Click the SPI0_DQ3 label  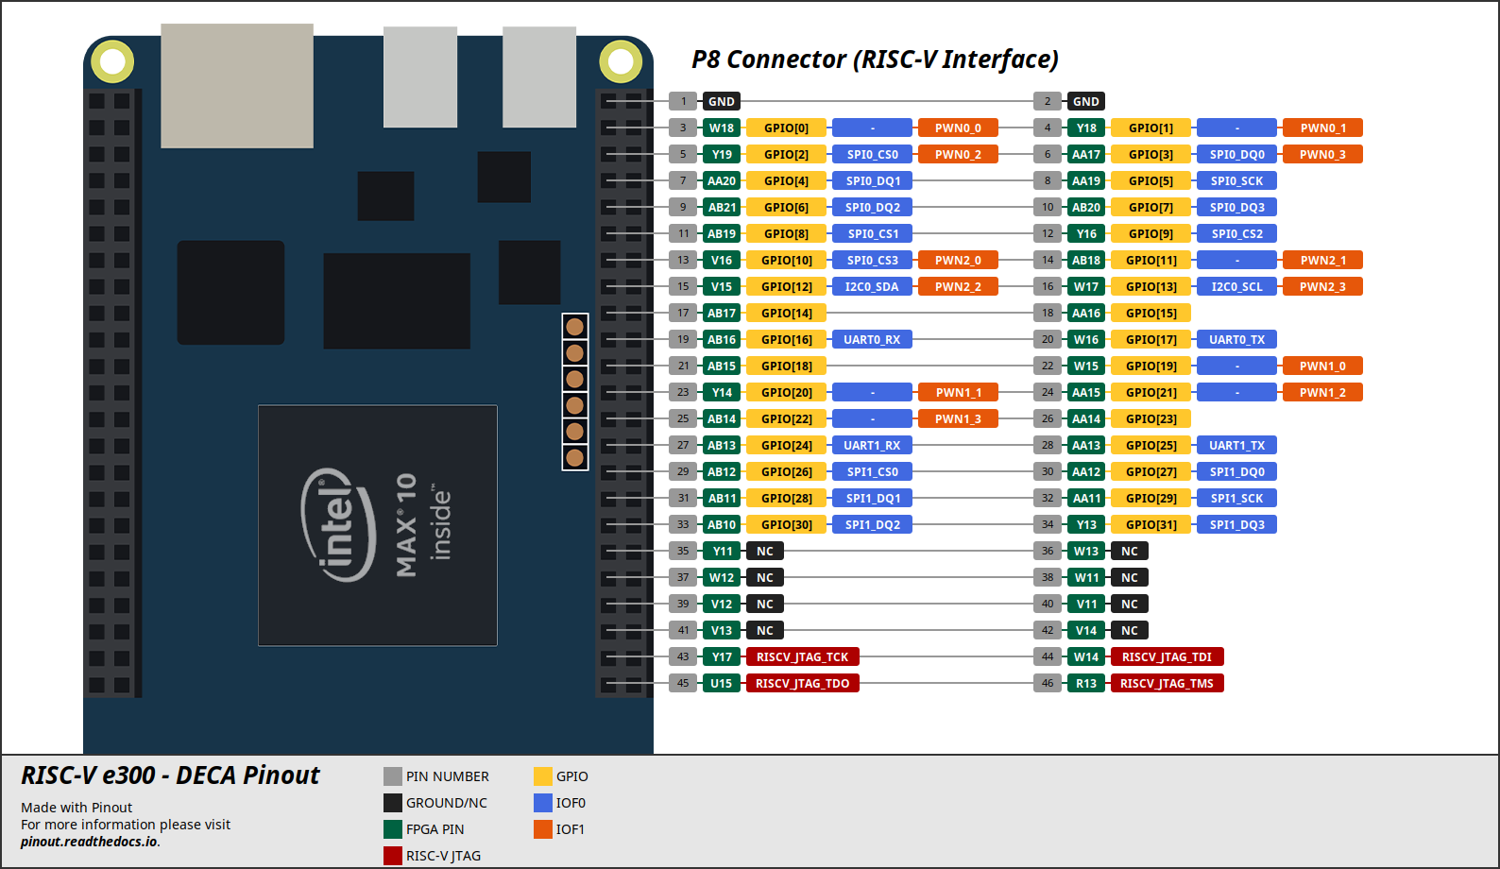coord(1236,207)
